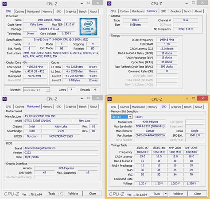This screenshot has height=199, width=210.
Task: Click Validate button in SPD window
Action: click(x=178, y=194)
